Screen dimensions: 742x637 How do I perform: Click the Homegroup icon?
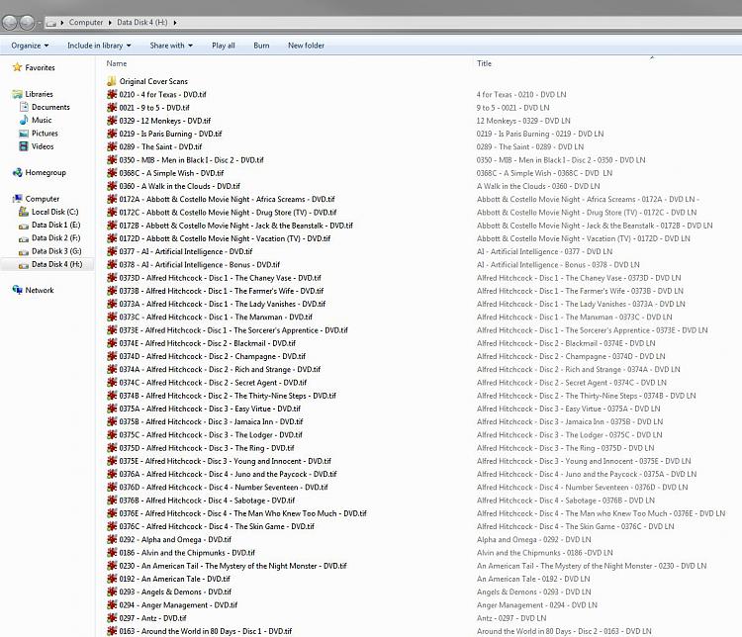[18, 172]
